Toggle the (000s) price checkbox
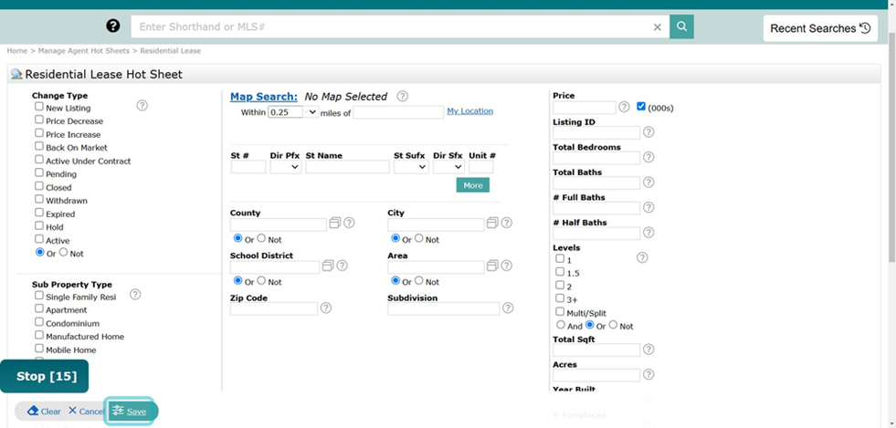The image size is (896, 428). 640,107
